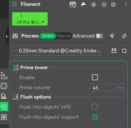Click the Prime volume input field

coord(108,88)
